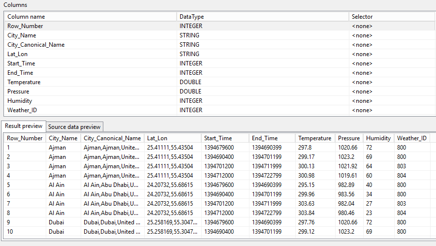Select the End_Time row in the Columns list

20,73
